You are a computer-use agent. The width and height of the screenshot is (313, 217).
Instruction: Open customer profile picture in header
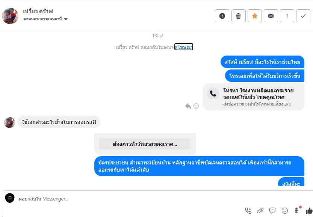[10, 16]
